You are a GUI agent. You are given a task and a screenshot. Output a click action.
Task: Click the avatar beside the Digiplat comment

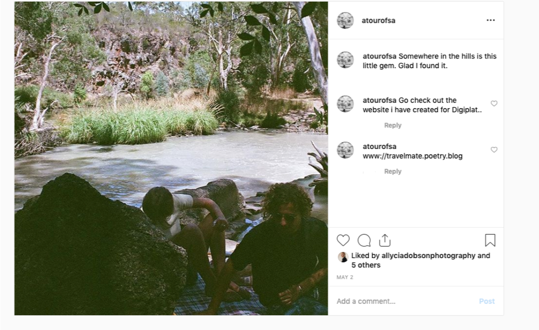tap(345, 104)
